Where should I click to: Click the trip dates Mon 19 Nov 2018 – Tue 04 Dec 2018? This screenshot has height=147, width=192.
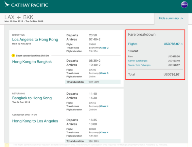(24, 21)
